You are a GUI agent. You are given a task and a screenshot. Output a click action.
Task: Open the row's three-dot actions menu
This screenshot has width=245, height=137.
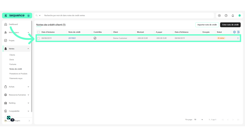click(238, 38)
